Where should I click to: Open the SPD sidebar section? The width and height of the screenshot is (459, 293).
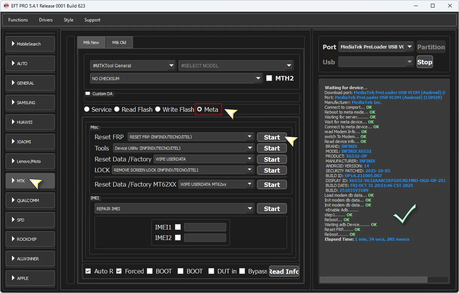[30, 220]
